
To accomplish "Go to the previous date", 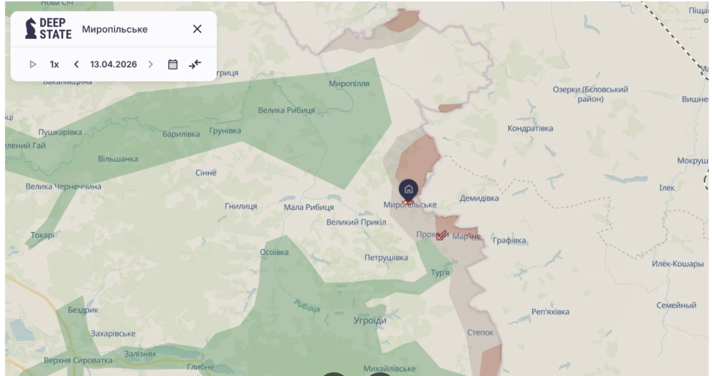I will [76, 65].
